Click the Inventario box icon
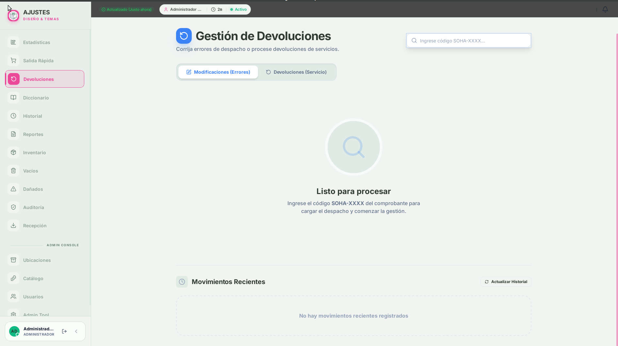This screenshot has width=618, height=346. coord(13,152)
